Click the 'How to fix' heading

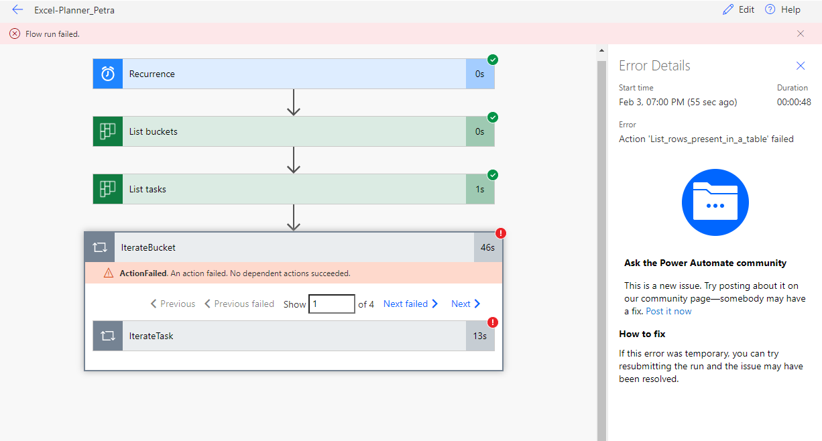(642, 334)
